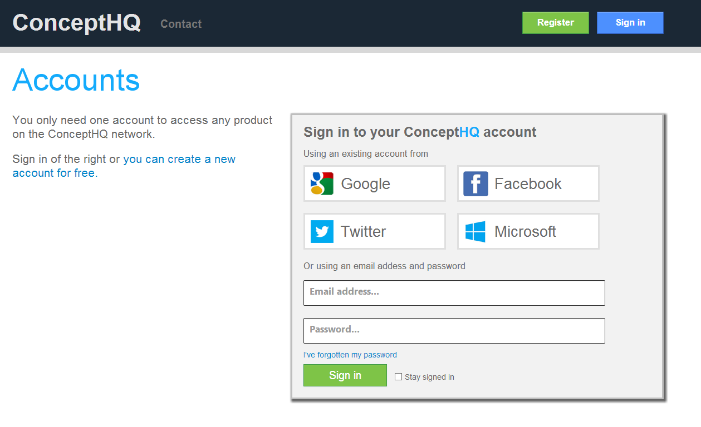The width and height of the screenshot is (701, 427).
Task: Use Microsoft account to sign in
Action: pyautogui.click(x=528, y=231)
